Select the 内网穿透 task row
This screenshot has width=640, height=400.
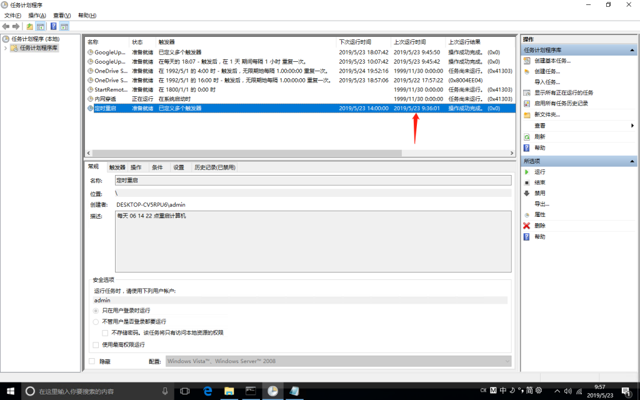pos(301,99)
